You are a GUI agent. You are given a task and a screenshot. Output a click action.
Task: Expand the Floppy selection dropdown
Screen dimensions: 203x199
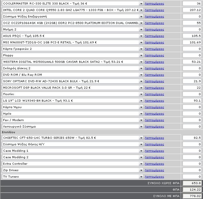(x=141, y=55)
